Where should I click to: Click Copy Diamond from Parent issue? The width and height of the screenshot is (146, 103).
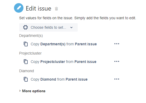[59, 79]
